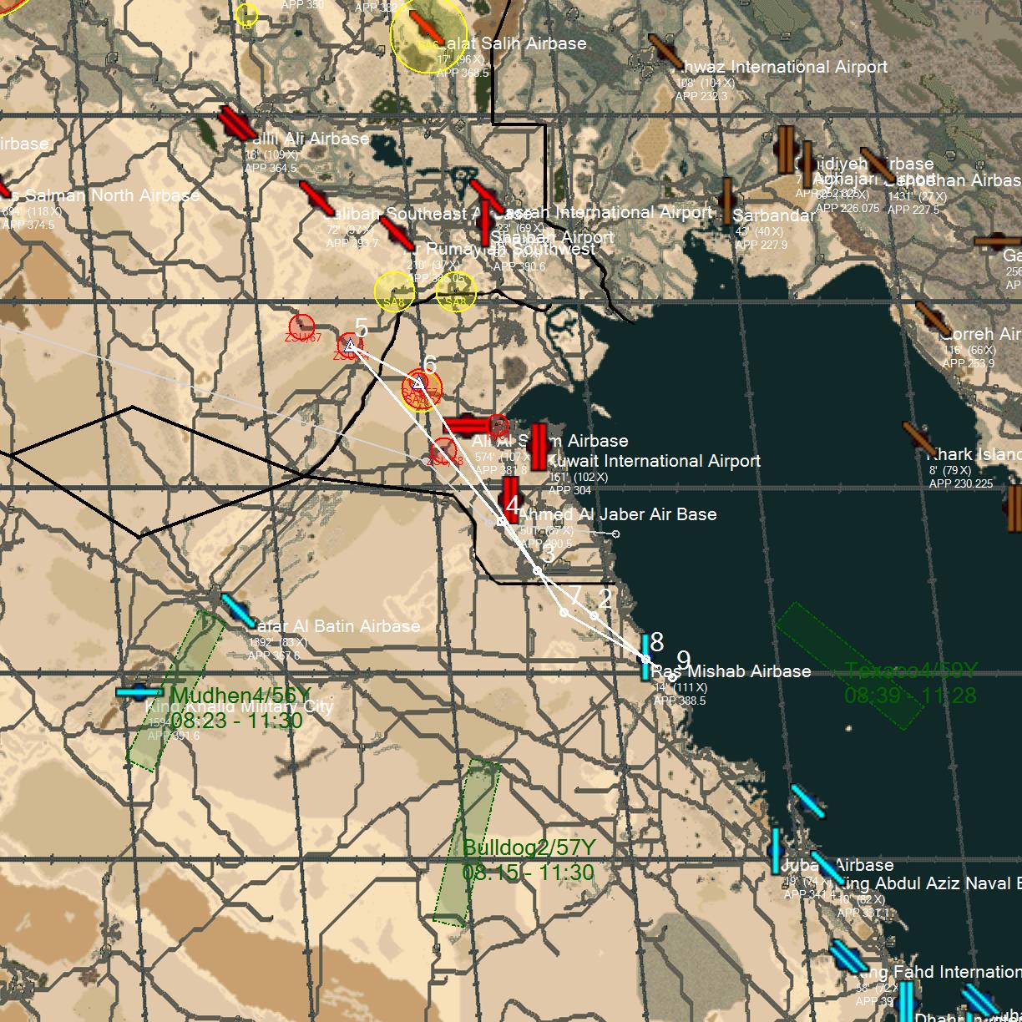
Task: Select the 'Ahmed Al Jaber Air Base' label
Action: [x=619, y=514]
